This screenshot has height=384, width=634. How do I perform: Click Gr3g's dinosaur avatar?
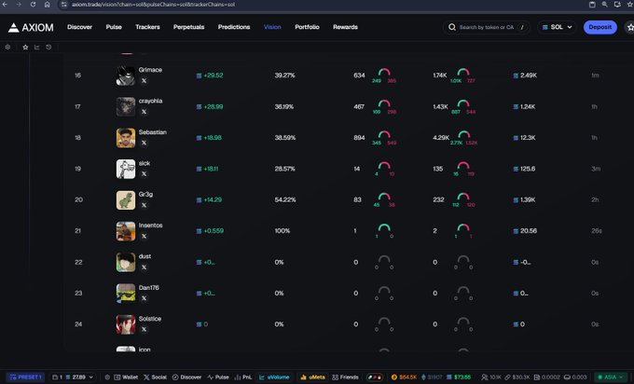[x=126, y=200]
